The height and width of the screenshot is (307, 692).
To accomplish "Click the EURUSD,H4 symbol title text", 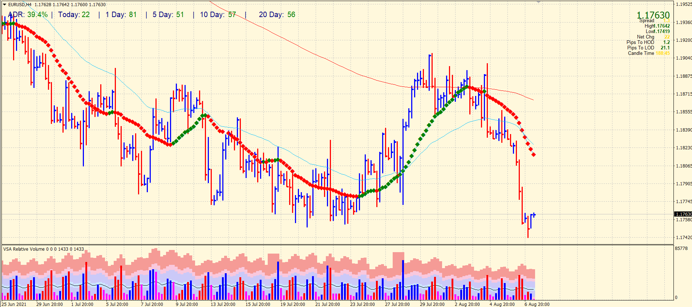I will click(x=20, y=5).
